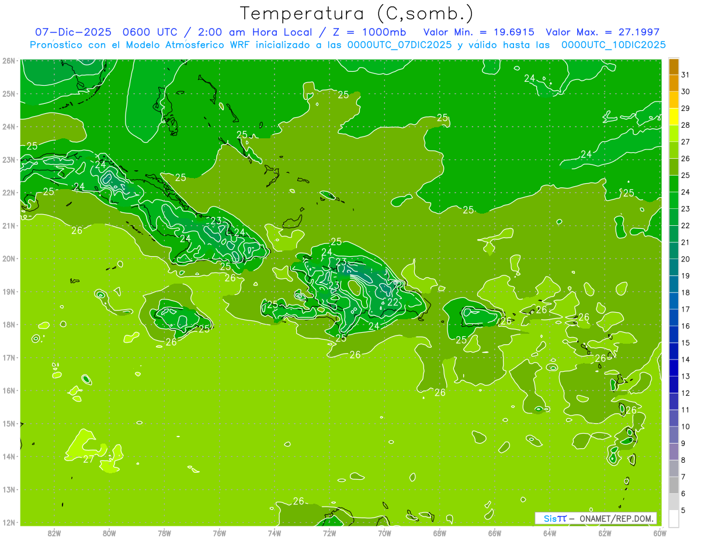Pick the purple swatch between 8 and 9
The height and width of the screenshot is (541, 701).
coord(674,451)
